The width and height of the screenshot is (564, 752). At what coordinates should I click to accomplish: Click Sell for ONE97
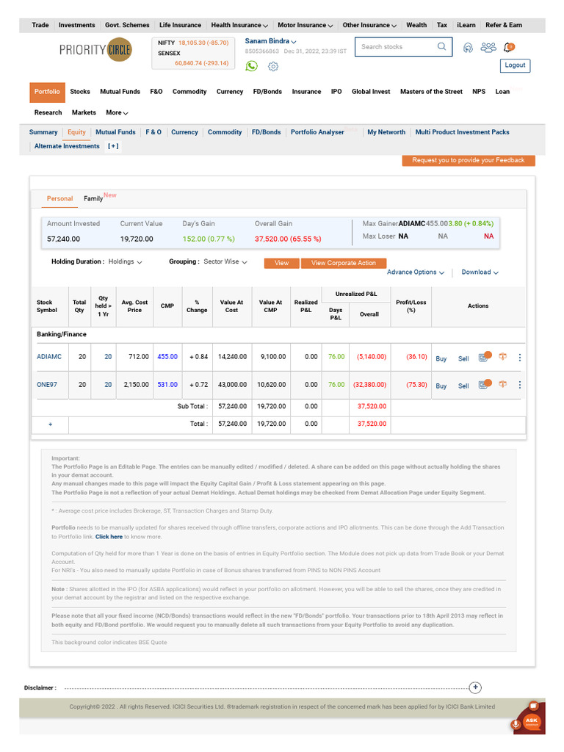tap(463, 386)
